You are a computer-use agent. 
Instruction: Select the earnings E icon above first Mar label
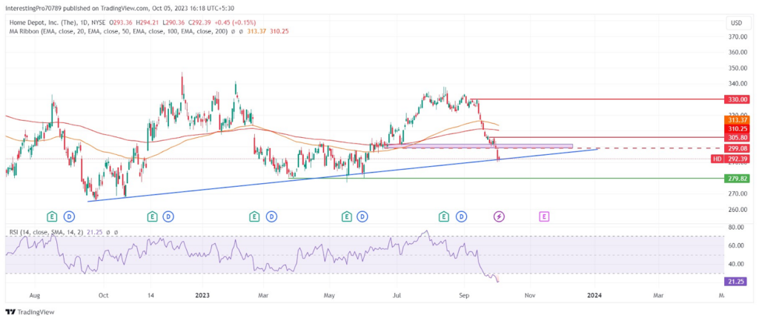253,216
